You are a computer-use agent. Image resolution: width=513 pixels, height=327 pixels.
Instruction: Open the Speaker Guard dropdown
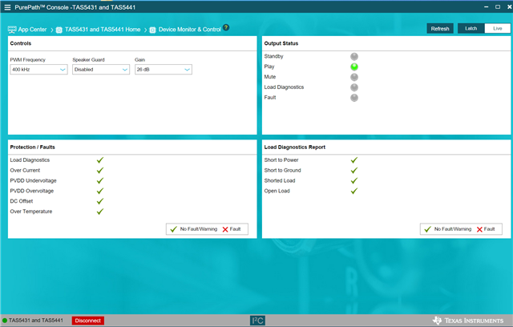coord(101,69)
